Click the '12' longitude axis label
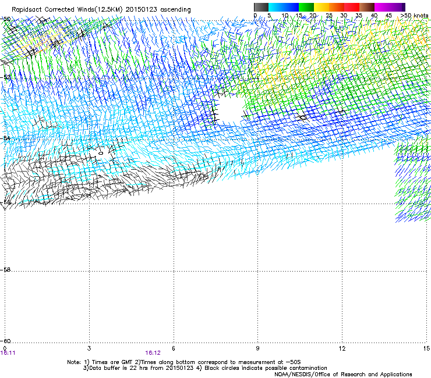Screen dimensions: 431x378 coord(342,348)
